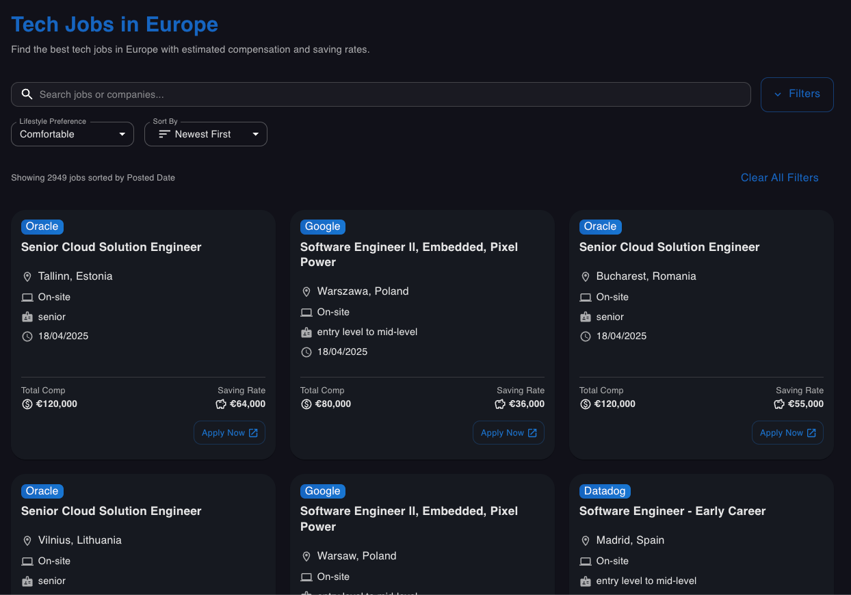Click laptop On-site icon in Madrid card

[586, 561]
